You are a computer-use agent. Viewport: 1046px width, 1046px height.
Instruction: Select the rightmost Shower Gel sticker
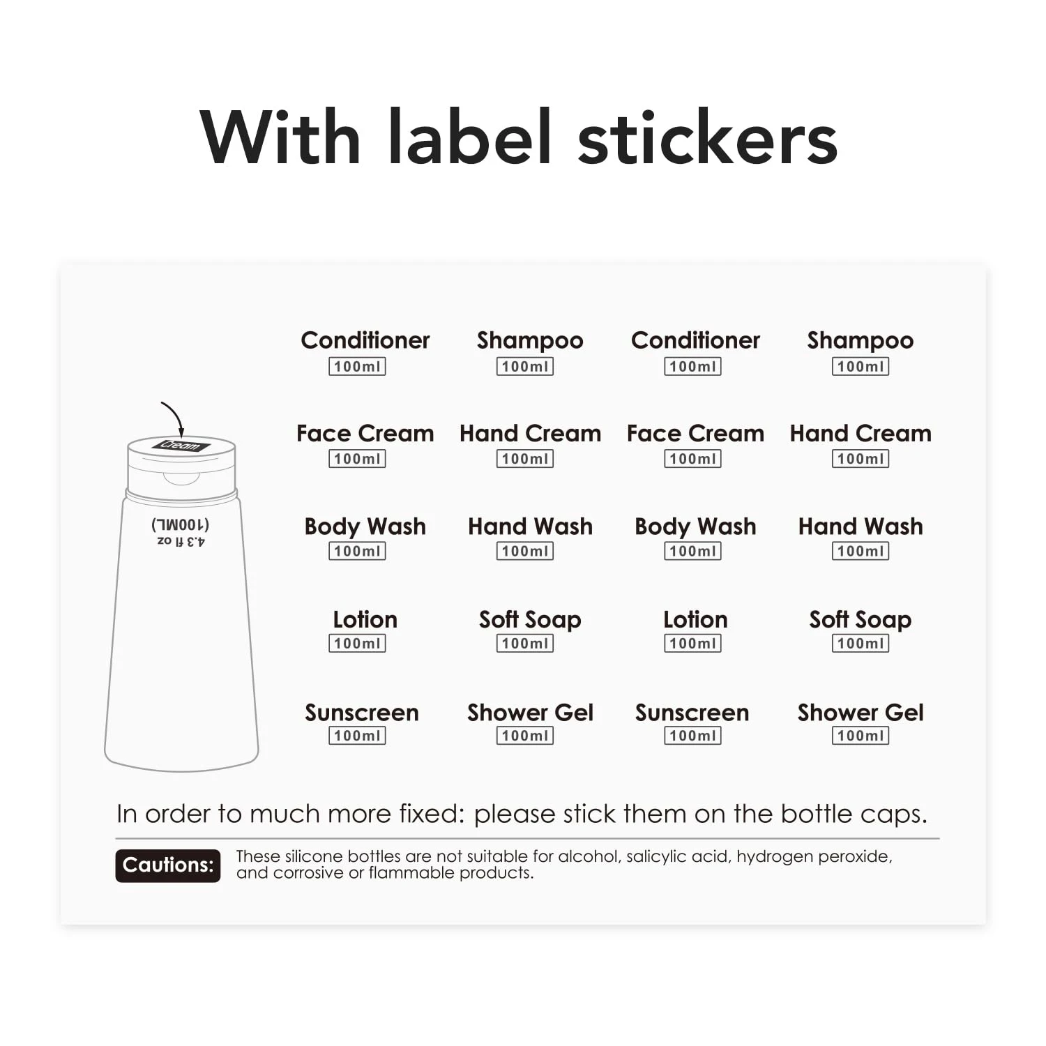pyautogui.click(x=860, y=713)
